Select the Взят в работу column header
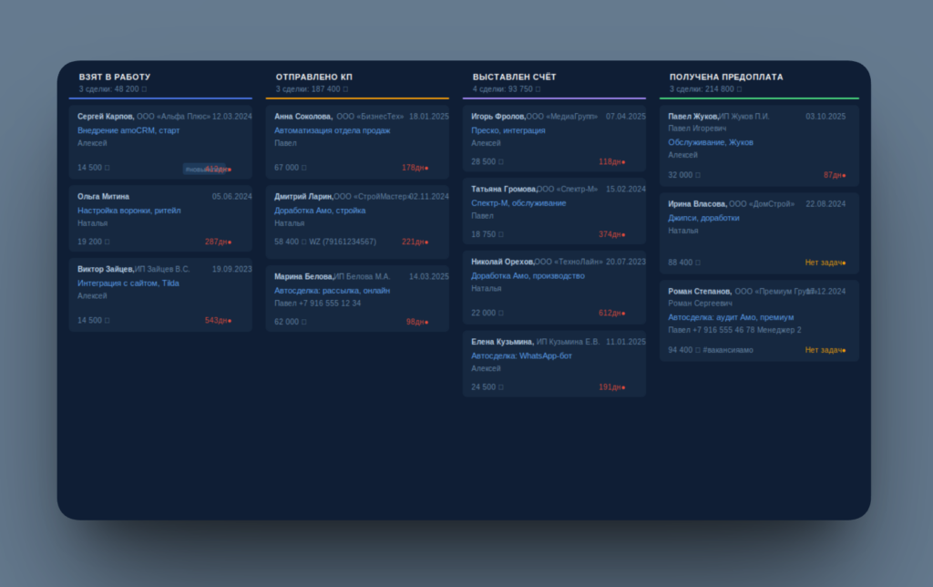The width and height of the screenshot is (933, 587). click(115, 77)
